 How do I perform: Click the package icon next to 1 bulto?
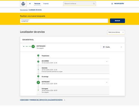pos(104,47)
